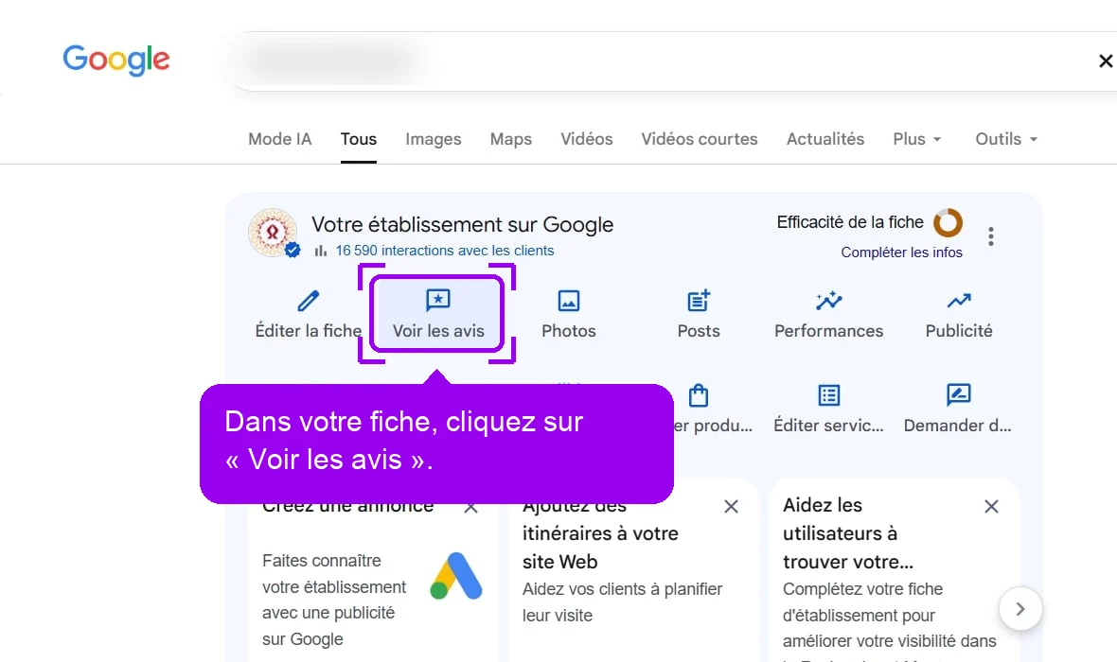Dismiss the Aidez les utilisateurs card

tap(992, 507)
